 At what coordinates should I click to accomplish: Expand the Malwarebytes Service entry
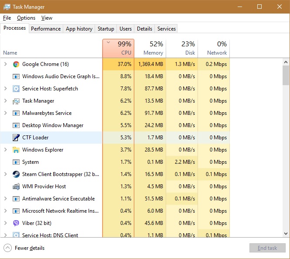[x=6, y=113]
